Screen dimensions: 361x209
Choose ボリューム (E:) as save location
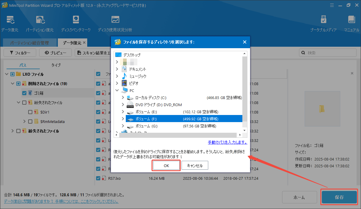click(x=146, y=112)
